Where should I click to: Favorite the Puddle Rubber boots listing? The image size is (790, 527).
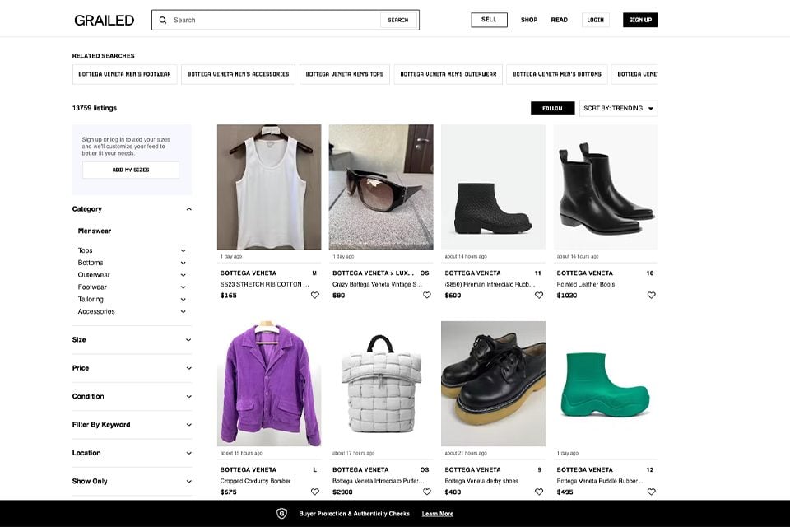(x=652, y=492)
